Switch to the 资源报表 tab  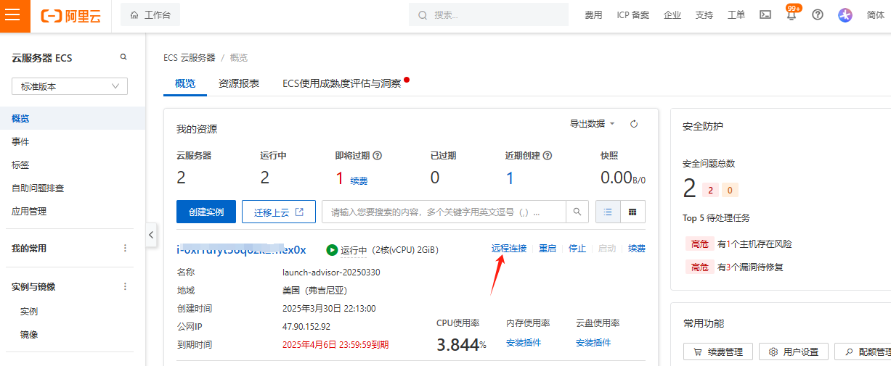239,83
